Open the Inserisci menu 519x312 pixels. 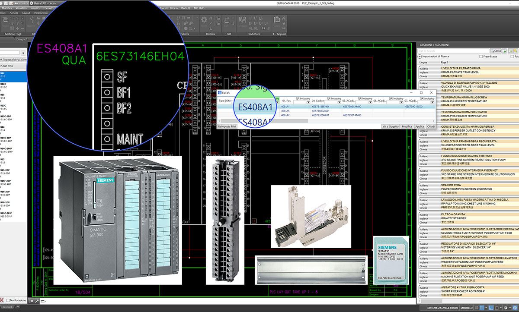35,8
